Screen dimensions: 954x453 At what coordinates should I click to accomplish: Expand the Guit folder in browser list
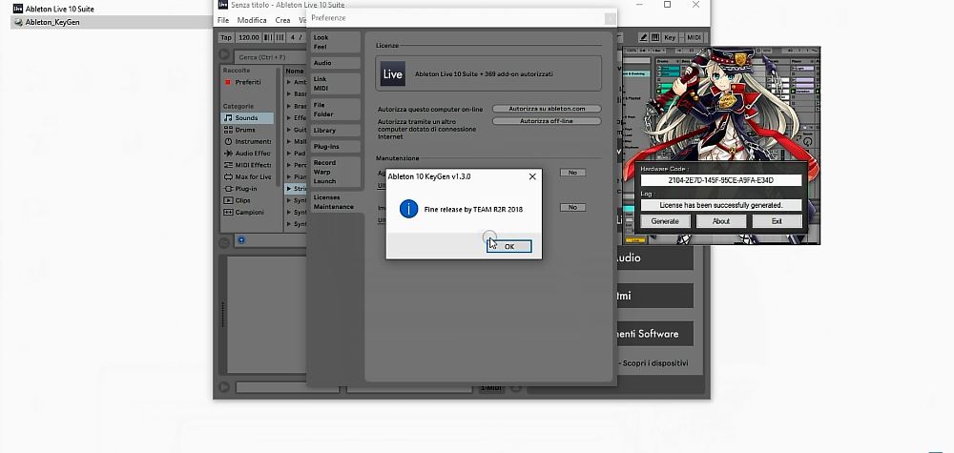[289, 130]
